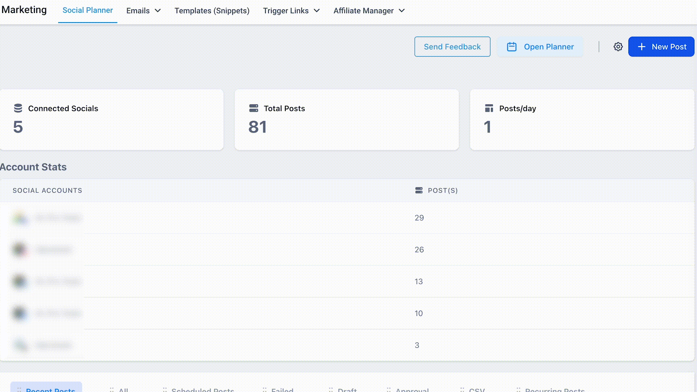Expand the Emails dropdown chevron
The height and width of the screenshot is (392, 697).
coord(158,11)
